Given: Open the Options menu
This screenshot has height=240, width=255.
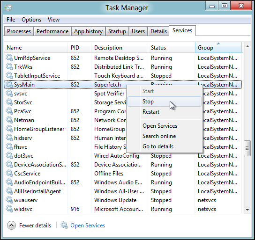Looking at the screenshot, I should [x=31, y=20].
